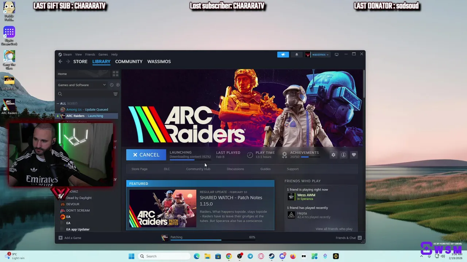Focus the library search field

(x=84, y=94)
